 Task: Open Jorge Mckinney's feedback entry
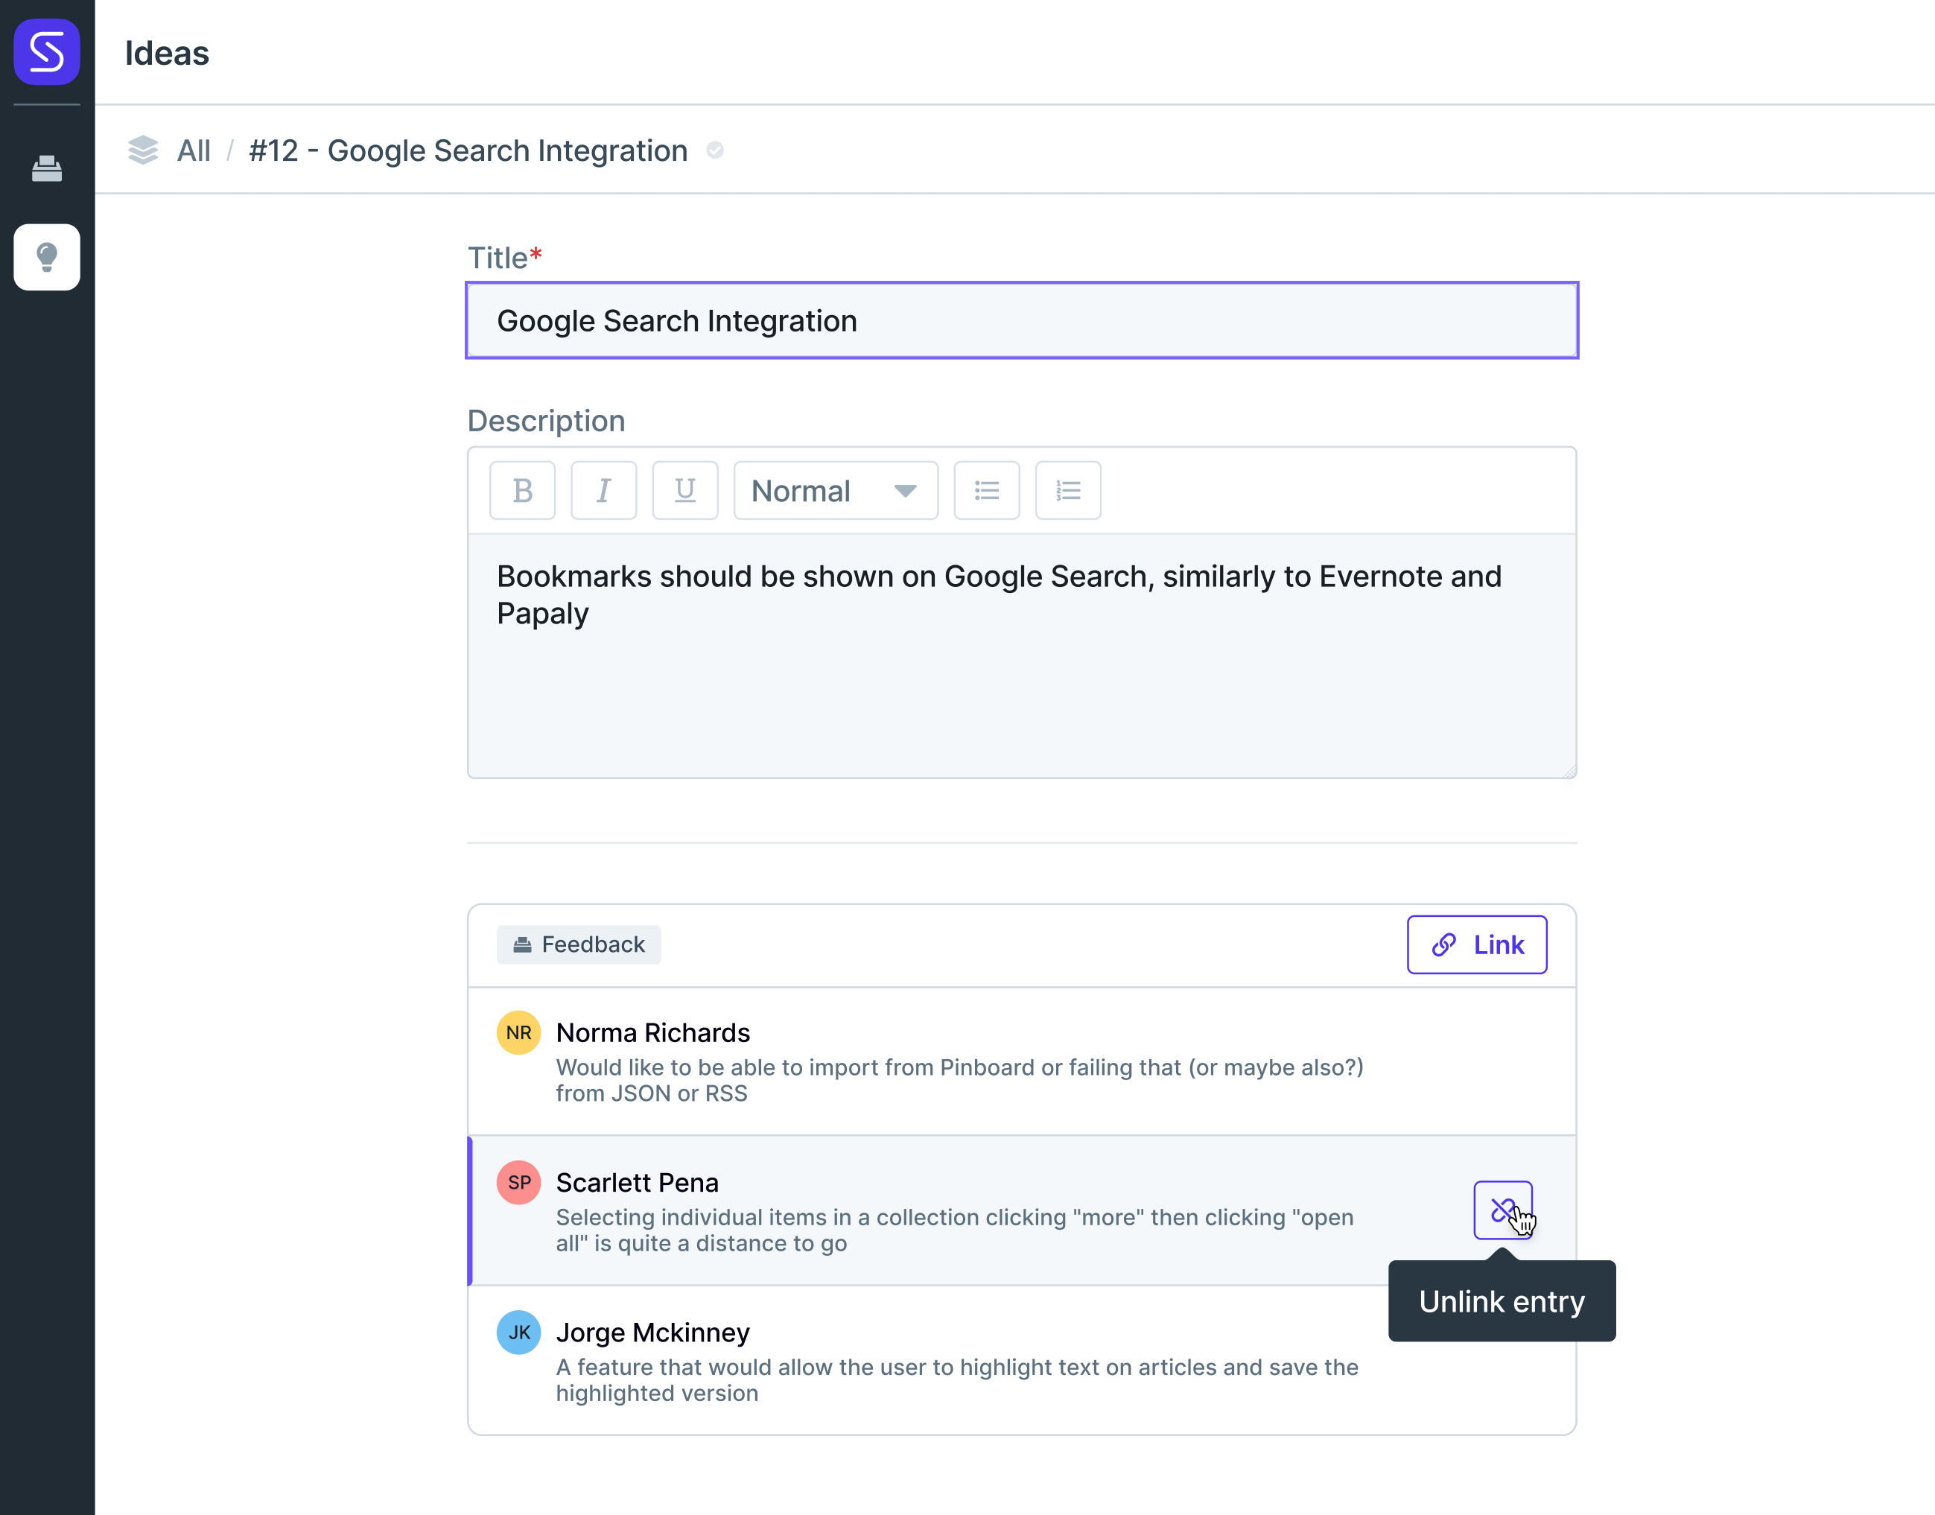1023,1361
